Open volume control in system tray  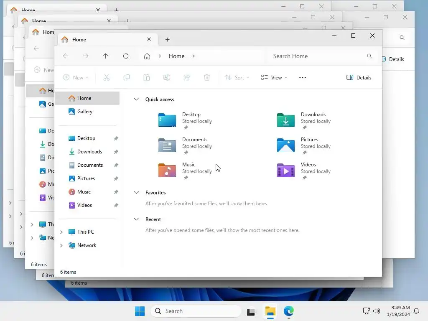377,311
